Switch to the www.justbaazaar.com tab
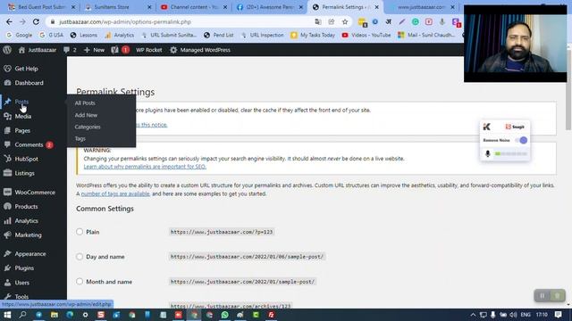 pyautogui.click(x=422, y=7)
